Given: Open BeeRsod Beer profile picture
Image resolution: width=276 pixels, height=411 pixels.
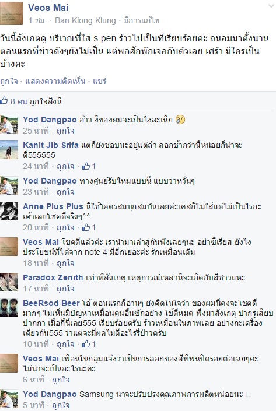Looking at the screenshot, I should point(9,308).
